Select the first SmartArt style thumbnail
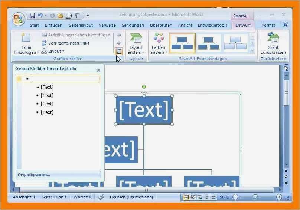The height and width of the screenshot is (210, 300). tap(182, 43)
